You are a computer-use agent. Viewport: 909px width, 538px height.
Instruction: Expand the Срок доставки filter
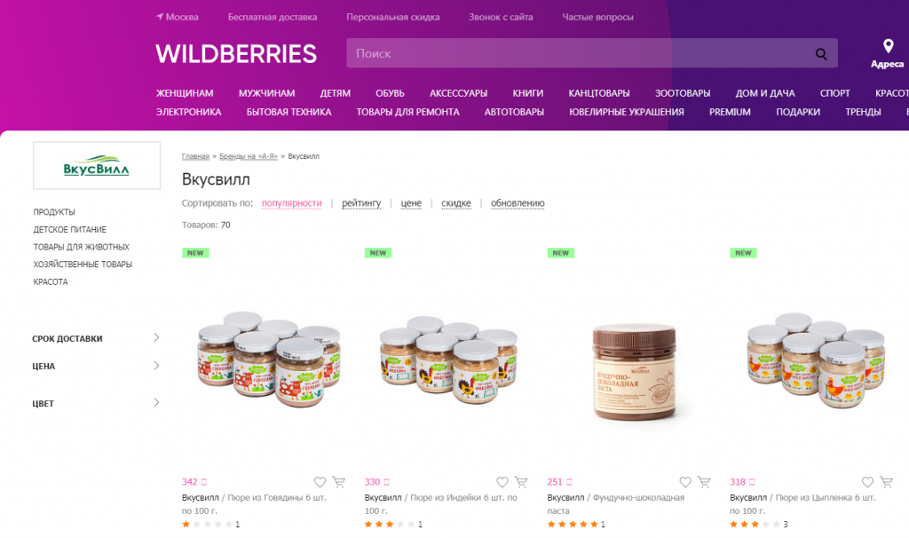96,338
